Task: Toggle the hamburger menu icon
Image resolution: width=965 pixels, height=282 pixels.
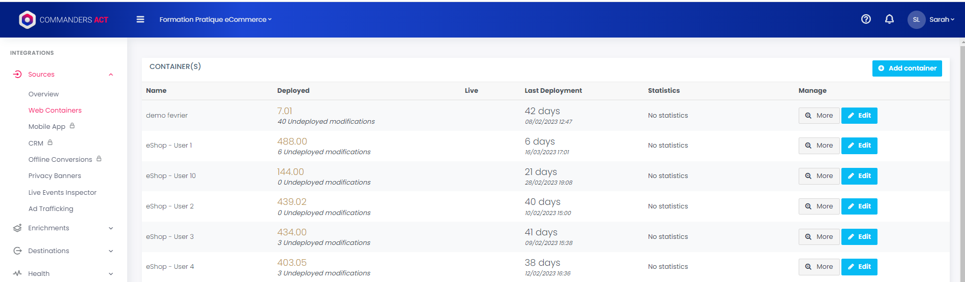Action: [x=140, y=20]
